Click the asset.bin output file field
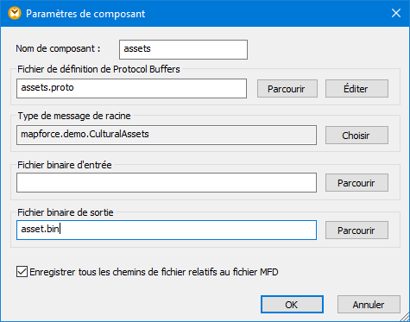 pos(167,230)
